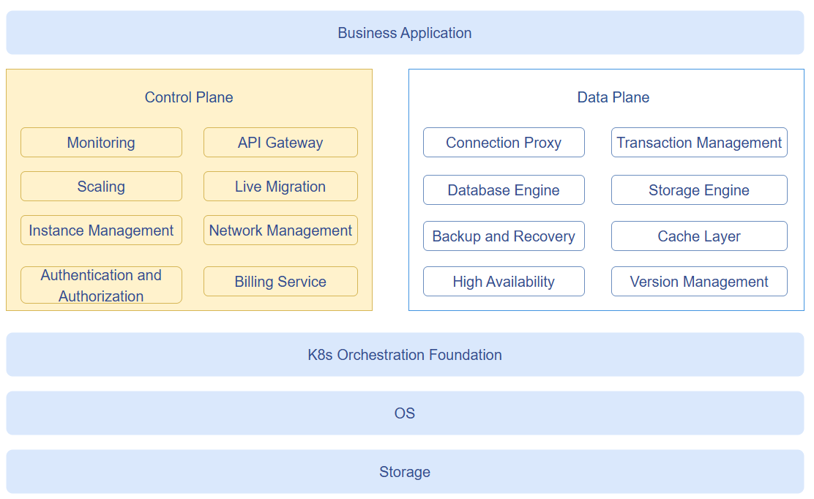
Task: Select the K8s Orchestration Foundation layer
Action: coord(405,355)
